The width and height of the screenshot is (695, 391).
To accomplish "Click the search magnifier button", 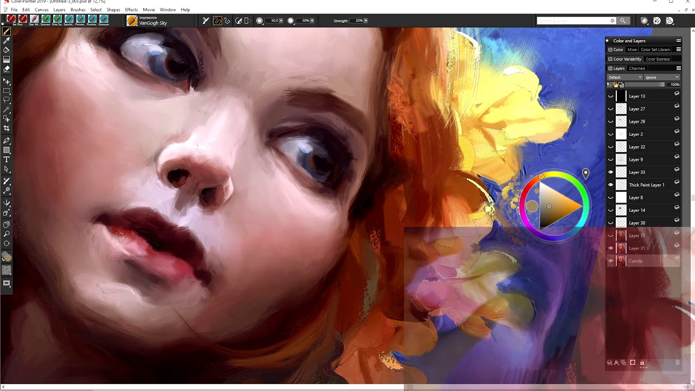I will [x=623, y=21].
